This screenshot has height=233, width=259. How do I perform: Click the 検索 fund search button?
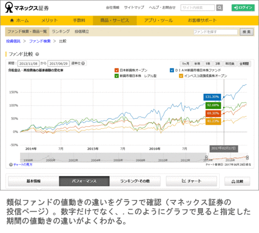(247, 32)
